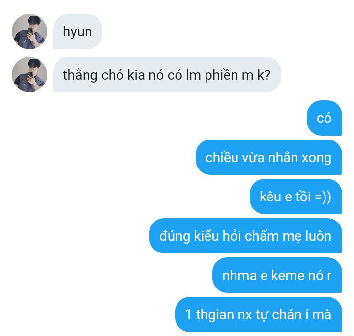
Task: Open the avatar beside the 'hyun' message
Action: pos(29,31)
